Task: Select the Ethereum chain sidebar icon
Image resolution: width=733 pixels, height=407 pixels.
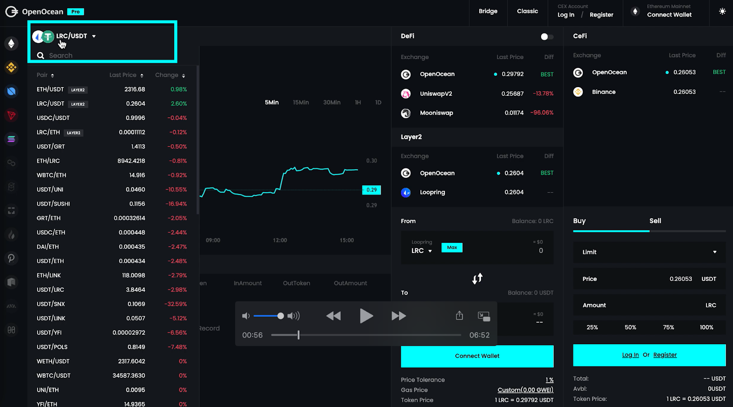Action: point(11,44)
